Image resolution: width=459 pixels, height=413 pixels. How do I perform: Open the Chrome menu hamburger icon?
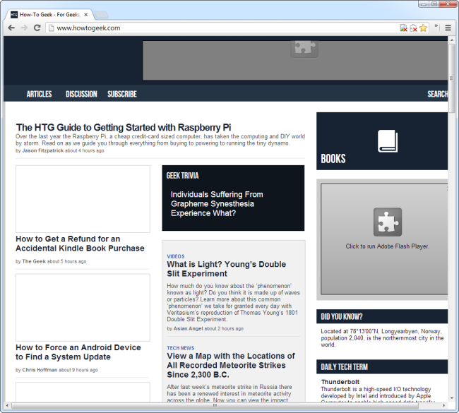pyautogui.click(x=448, y=28)
